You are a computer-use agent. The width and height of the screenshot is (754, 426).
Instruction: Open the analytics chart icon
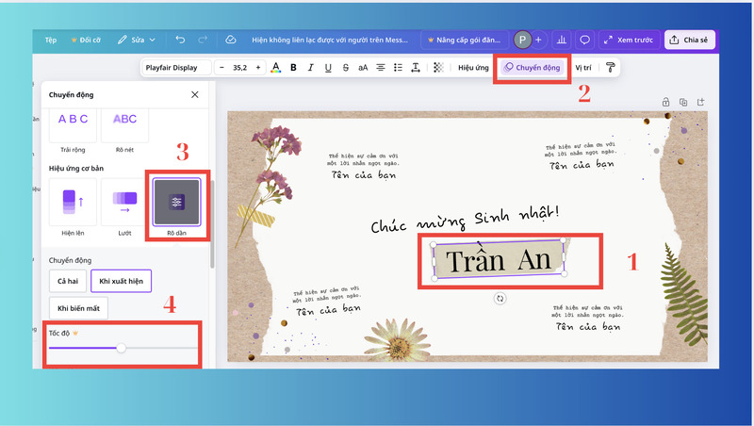(562, 41)
